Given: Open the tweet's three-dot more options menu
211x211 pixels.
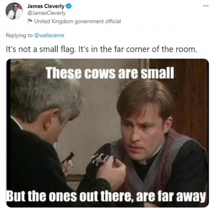Looking at the screenshot, I should coord(206,6).
